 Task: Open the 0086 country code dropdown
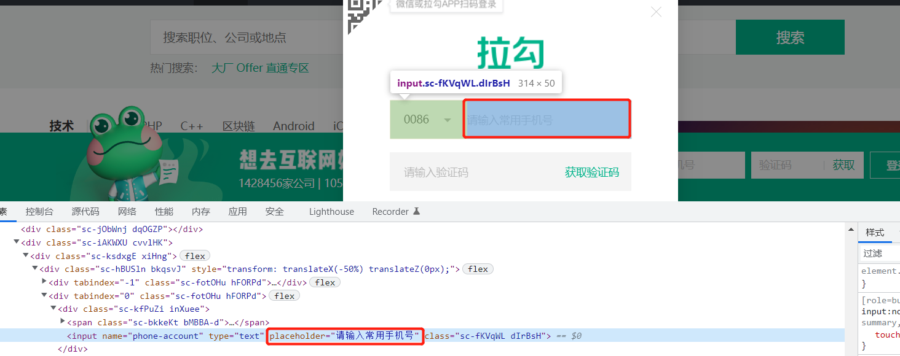tap(427, 120)
